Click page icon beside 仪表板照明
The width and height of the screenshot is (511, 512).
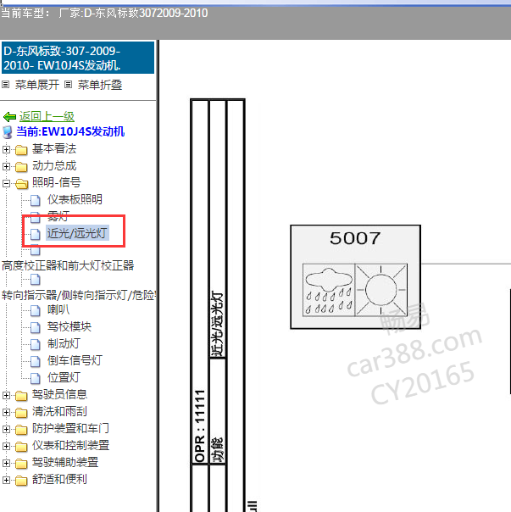pos(36,200)
